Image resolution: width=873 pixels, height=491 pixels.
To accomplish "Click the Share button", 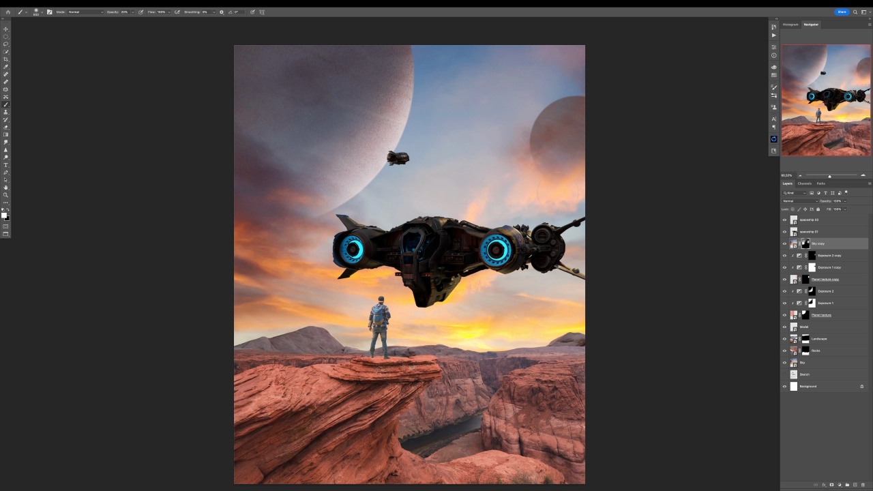I will click(842, 12).
